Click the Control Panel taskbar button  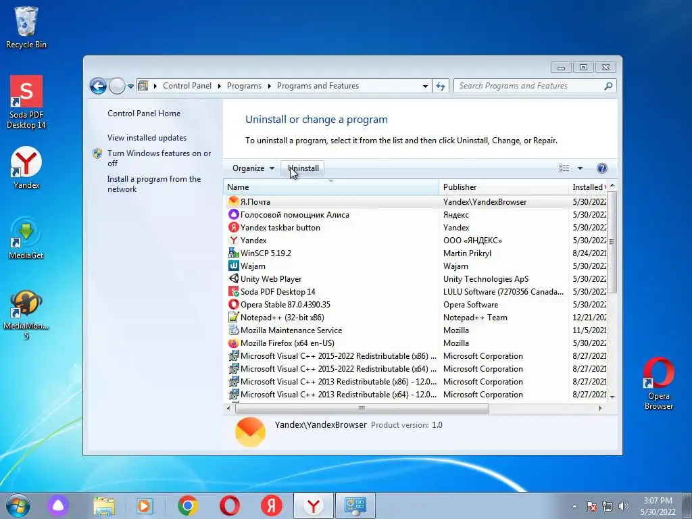click(x=355, y=505)
